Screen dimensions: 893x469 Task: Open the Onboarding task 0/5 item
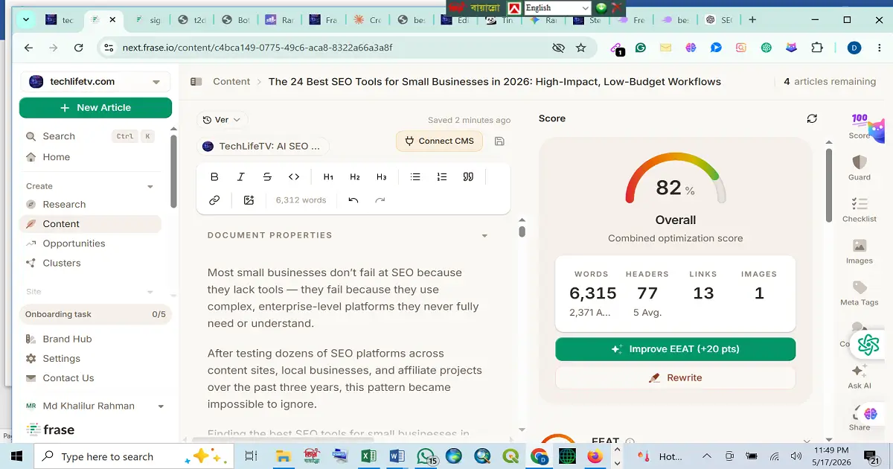click(x=95, y=315)
